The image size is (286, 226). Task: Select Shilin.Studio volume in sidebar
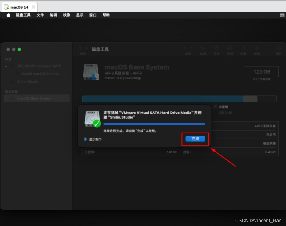[x=28, y=82]
